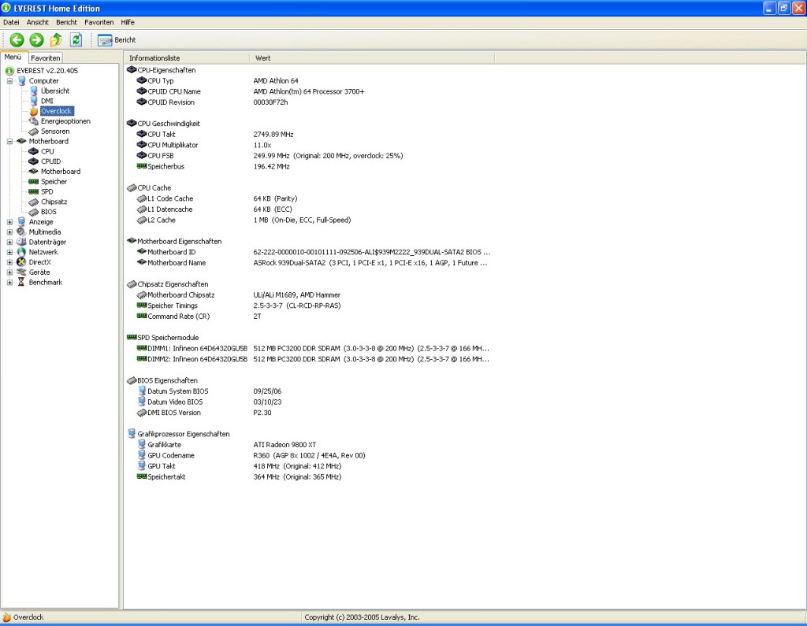Expand the Netzwerk tree node
The image size is (807, 626).
(9, 252)
